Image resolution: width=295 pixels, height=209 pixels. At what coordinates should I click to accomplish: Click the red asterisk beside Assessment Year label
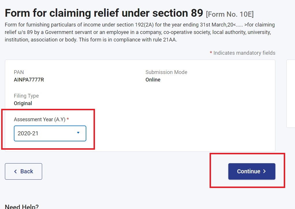[68, 119]
